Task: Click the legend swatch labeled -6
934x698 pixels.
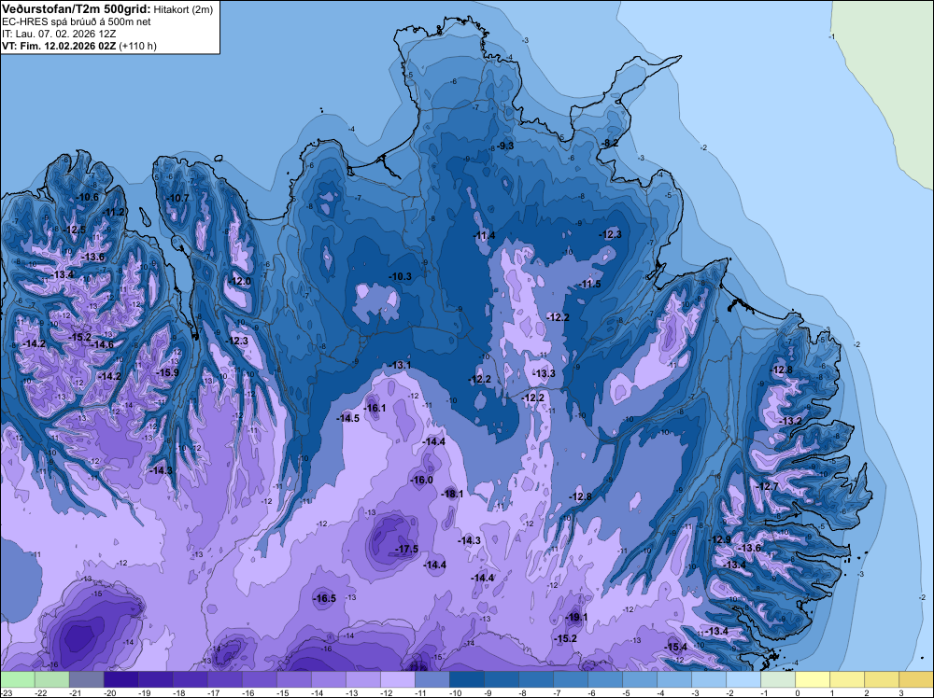Action: tap(605, 679)
